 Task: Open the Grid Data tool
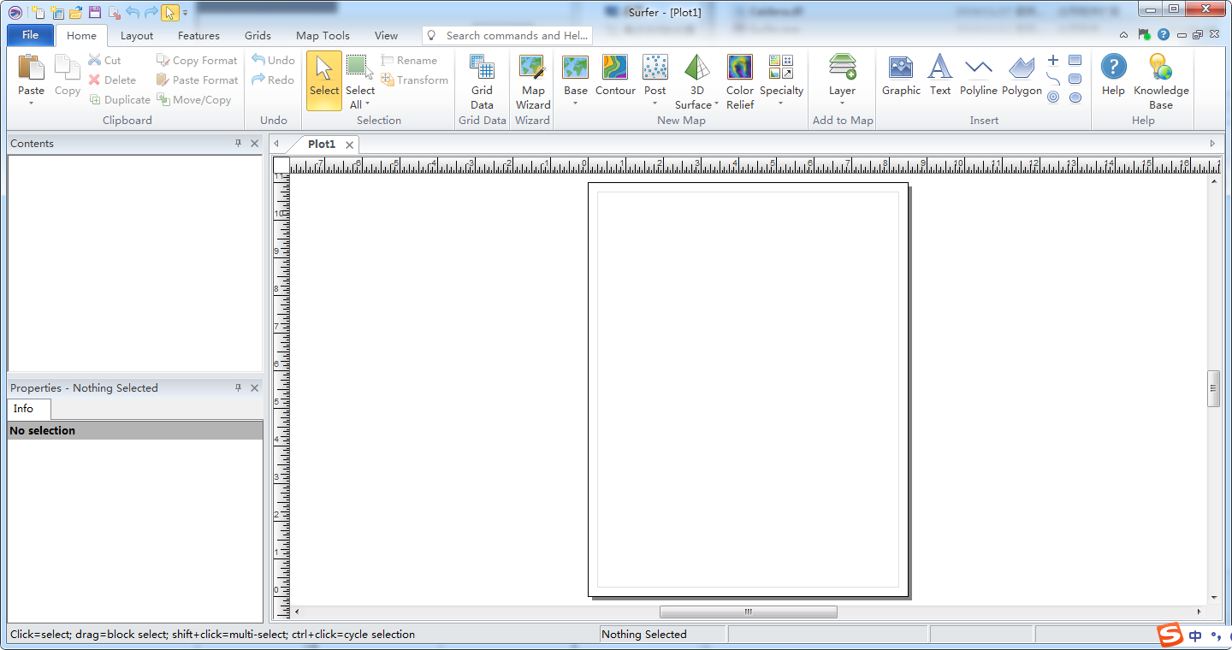pyautogui.click(x=482, y=82)
